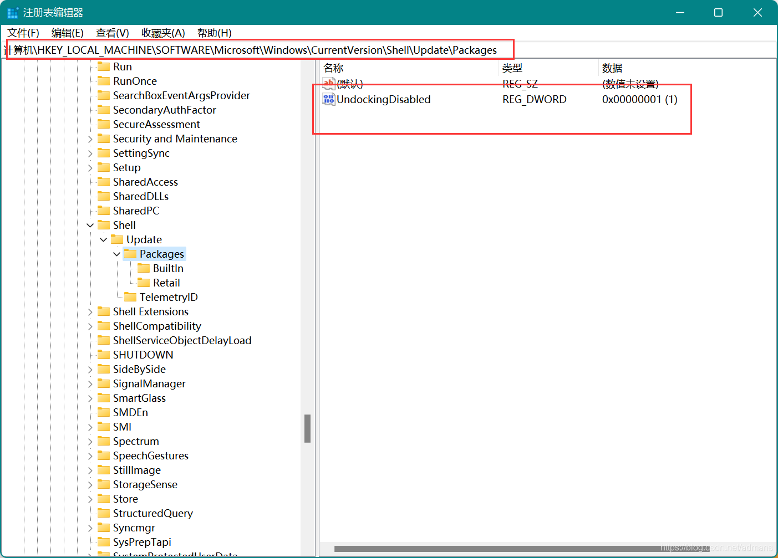Click the registry path address bar
Screen dimensions: 778x558
[x=388, y=50]
